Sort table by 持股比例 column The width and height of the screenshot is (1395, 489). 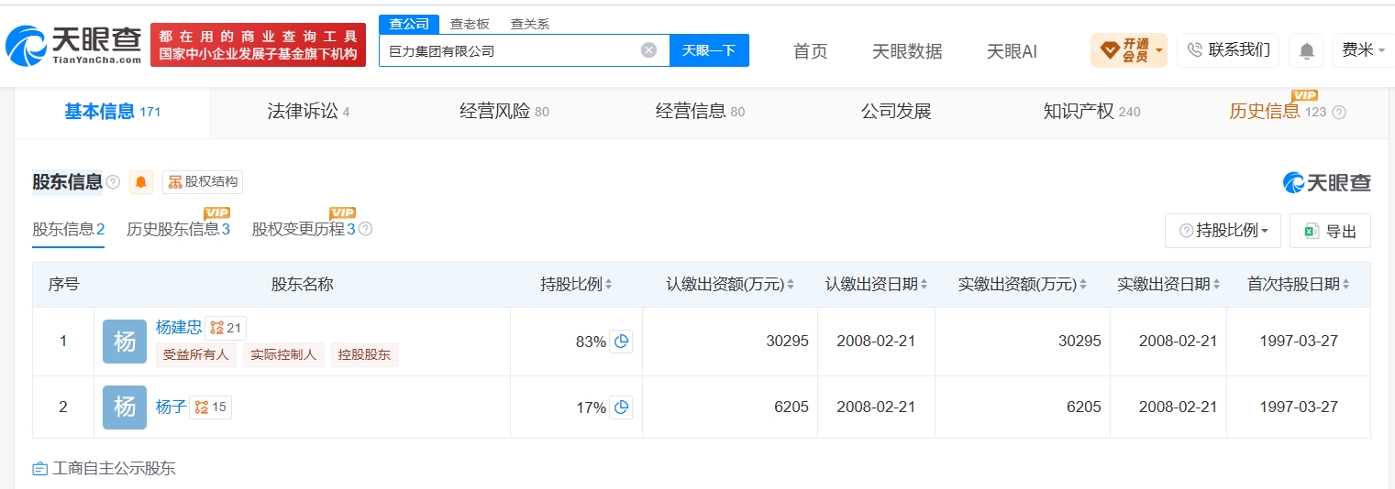(576, 284)
